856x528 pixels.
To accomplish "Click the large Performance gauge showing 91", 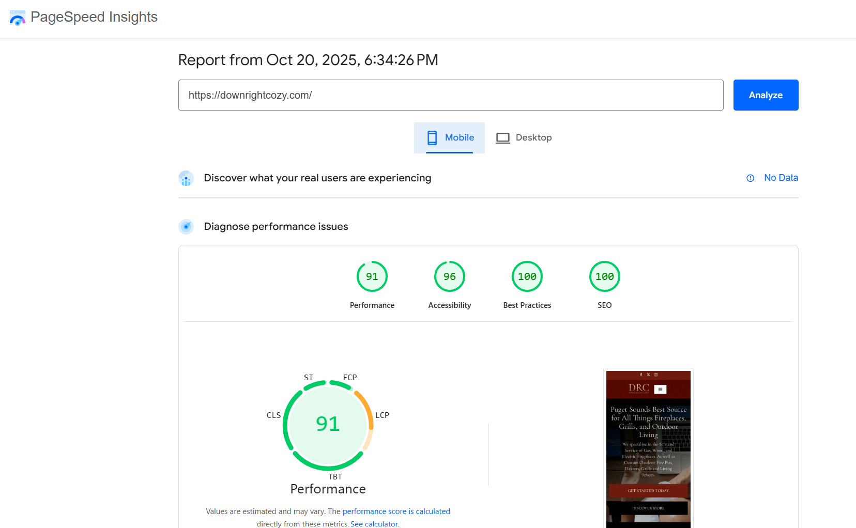I will click(328, 425).
